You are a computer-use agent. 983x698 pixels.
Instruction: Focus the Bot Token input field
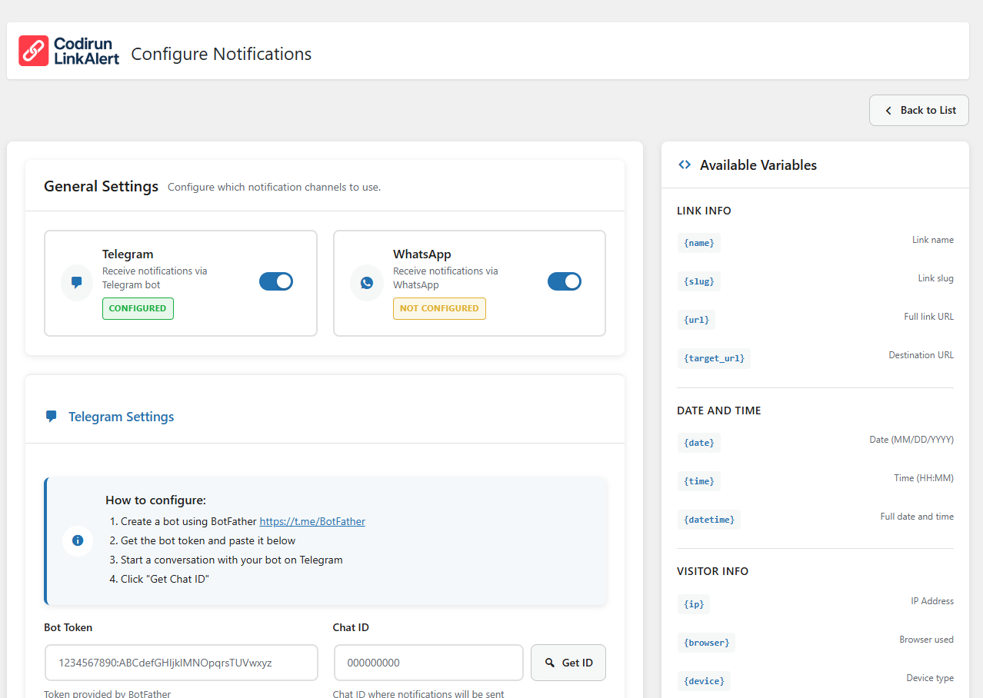181,663
